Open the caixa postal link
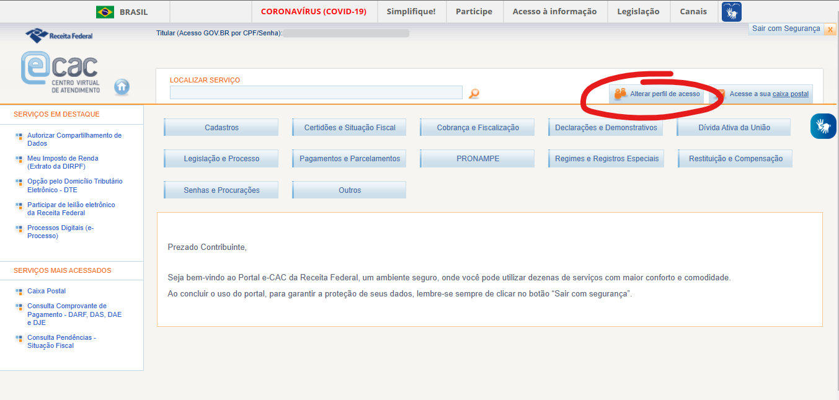Screen dimensions: 839x400 [x=791, y=94]
